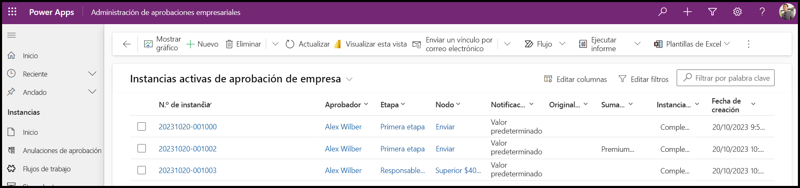Open instance 20231020-001003
This screenshot has height=188, width=800.
point(187,171)
